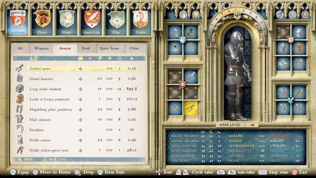The image size is (316, 178).
Task: Select the Long noble hauberk item
Action: pos(83,89)
